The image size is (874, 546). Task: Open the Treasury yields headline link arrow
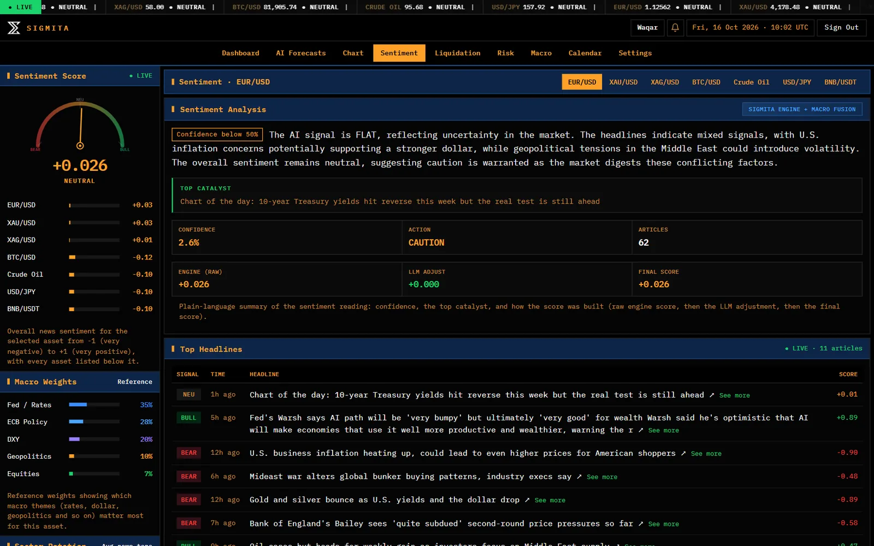pyautogui.click(x=711, y=395)
